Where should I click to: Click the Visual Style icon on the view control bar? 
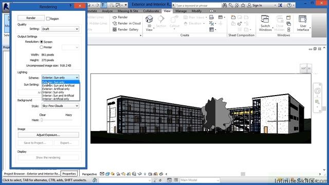107,174
